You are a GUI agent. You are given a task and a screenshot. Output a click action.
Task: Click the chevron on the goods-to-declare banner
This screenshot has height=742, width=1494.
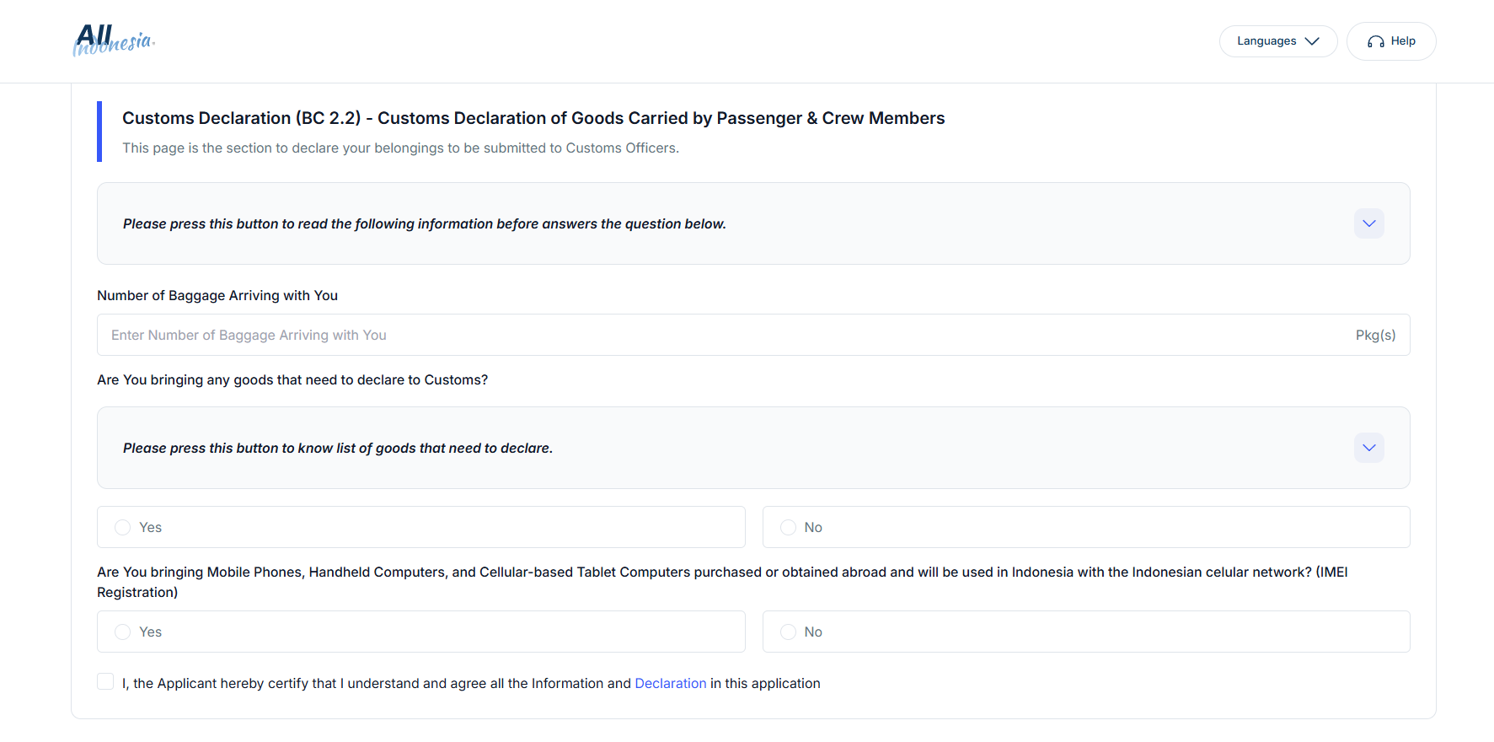[1368, 448]
